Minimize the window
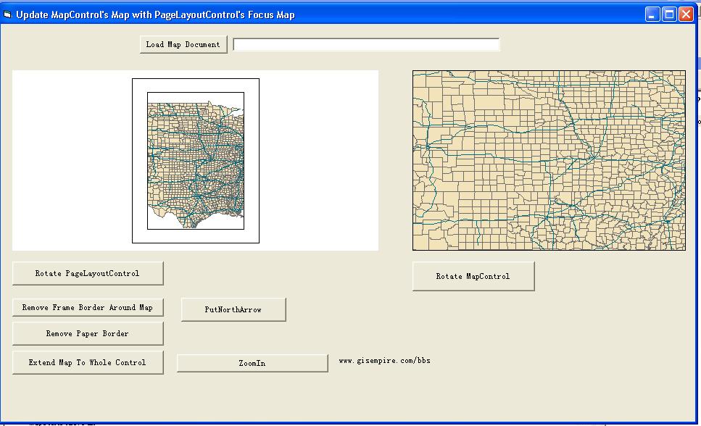The height and width of the screenshot is (426, 701). (x=652, y=14)
